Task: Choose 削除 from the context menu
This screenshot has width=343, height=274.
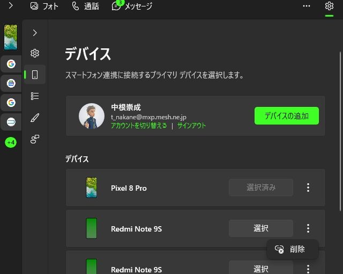Action: point(293,249)
